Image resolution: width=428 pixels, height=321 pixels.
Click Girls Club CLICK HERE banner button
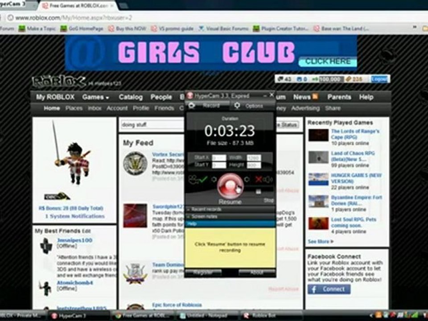coord(328,62)
